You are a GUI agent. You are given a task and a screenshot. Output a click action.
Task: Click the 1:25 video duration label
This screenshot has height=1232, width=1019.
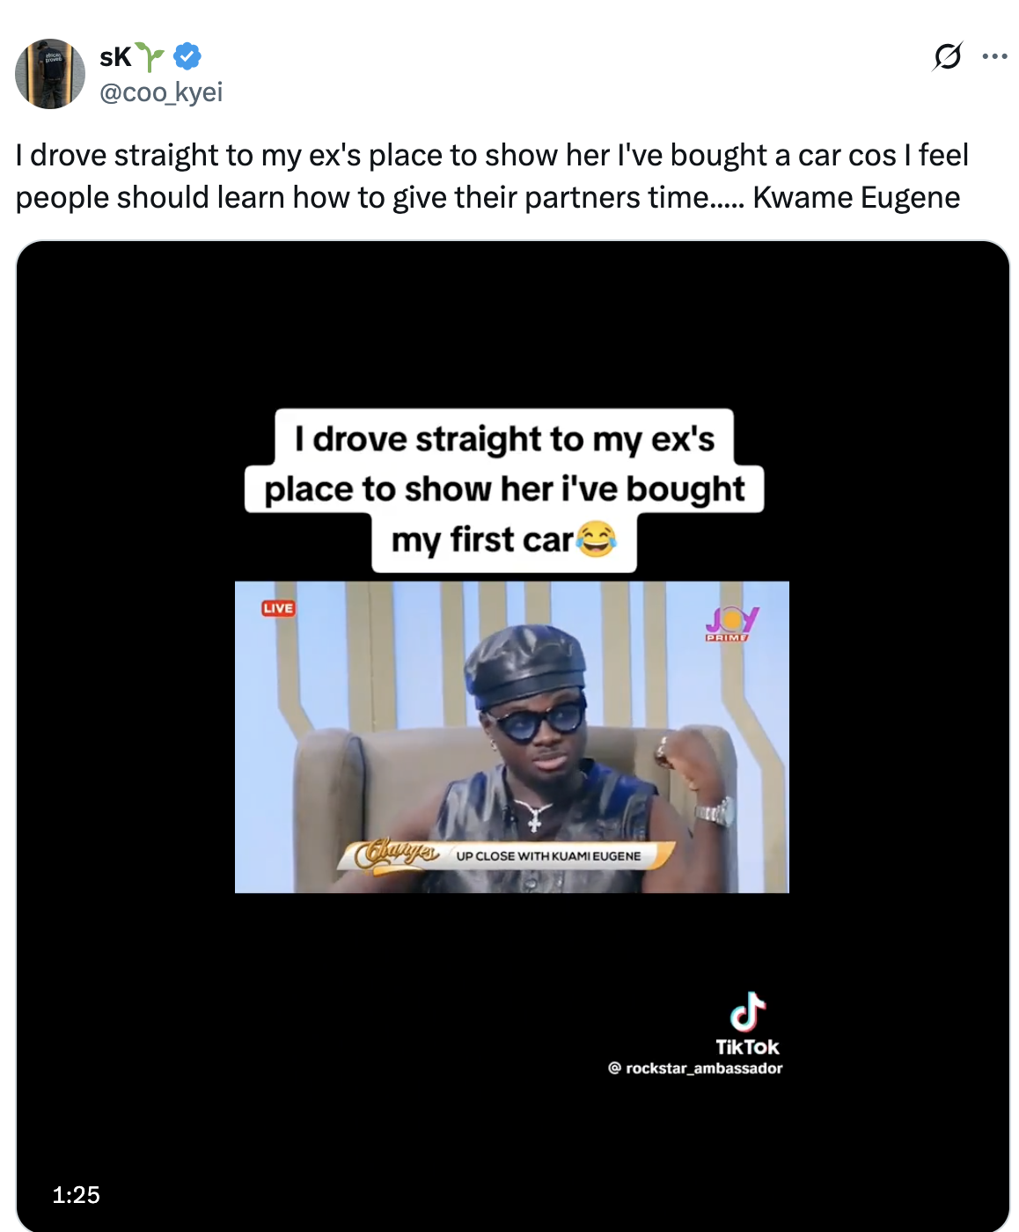pyautogui.click(x=76, y=1194)
